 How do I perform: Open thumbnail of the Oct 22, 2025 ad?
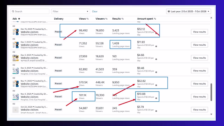coord(15,110)
